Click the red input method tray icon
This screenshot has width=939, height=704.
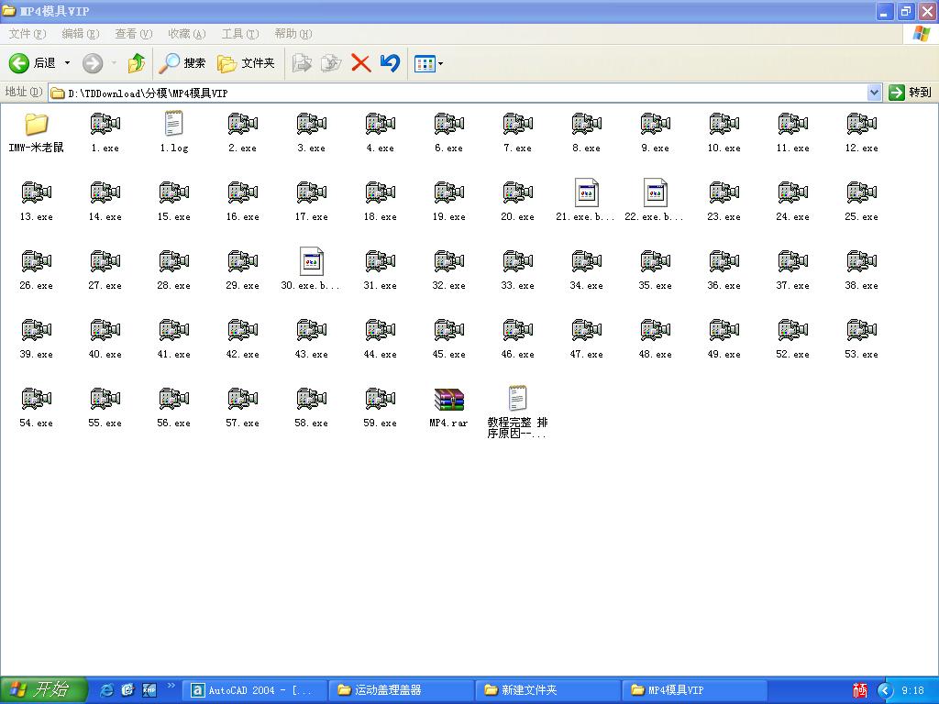pyautogui.click(x=860, y=690)
